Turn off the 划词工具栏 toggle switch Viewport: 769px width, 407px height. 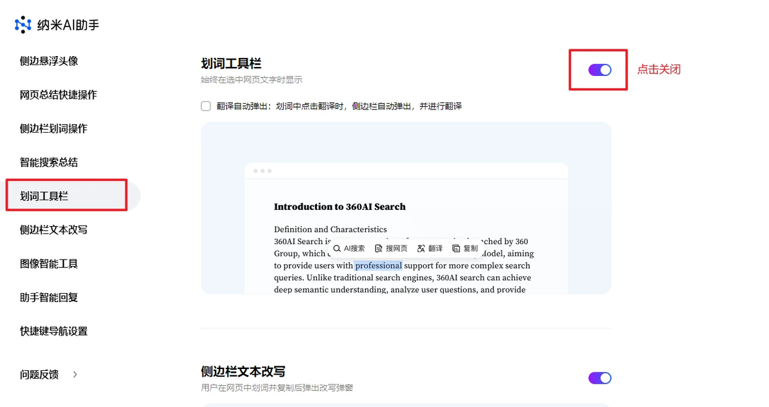pos(600,70)
